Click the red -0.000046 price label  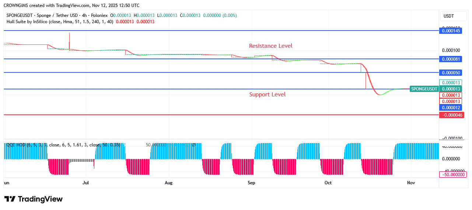point(451,115)
